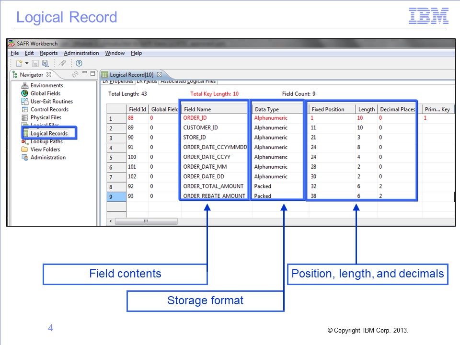460x345 pixels.
Task: Open the Edit menu
Action: [29, 53]
